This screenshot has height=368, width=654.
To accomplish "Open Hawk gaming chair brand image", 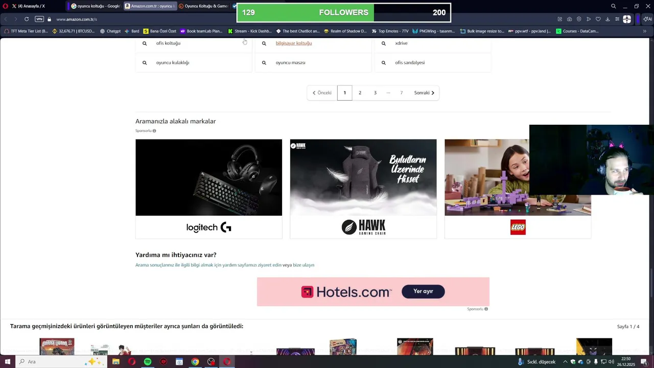I will tap(363, 177).
